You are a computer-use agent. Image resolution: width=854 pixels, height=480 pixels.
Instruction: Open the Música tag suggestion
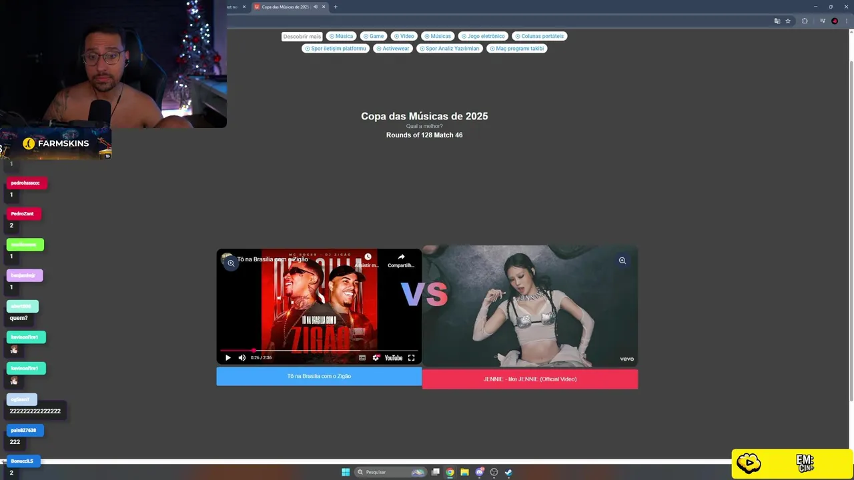tap(341, 36)
